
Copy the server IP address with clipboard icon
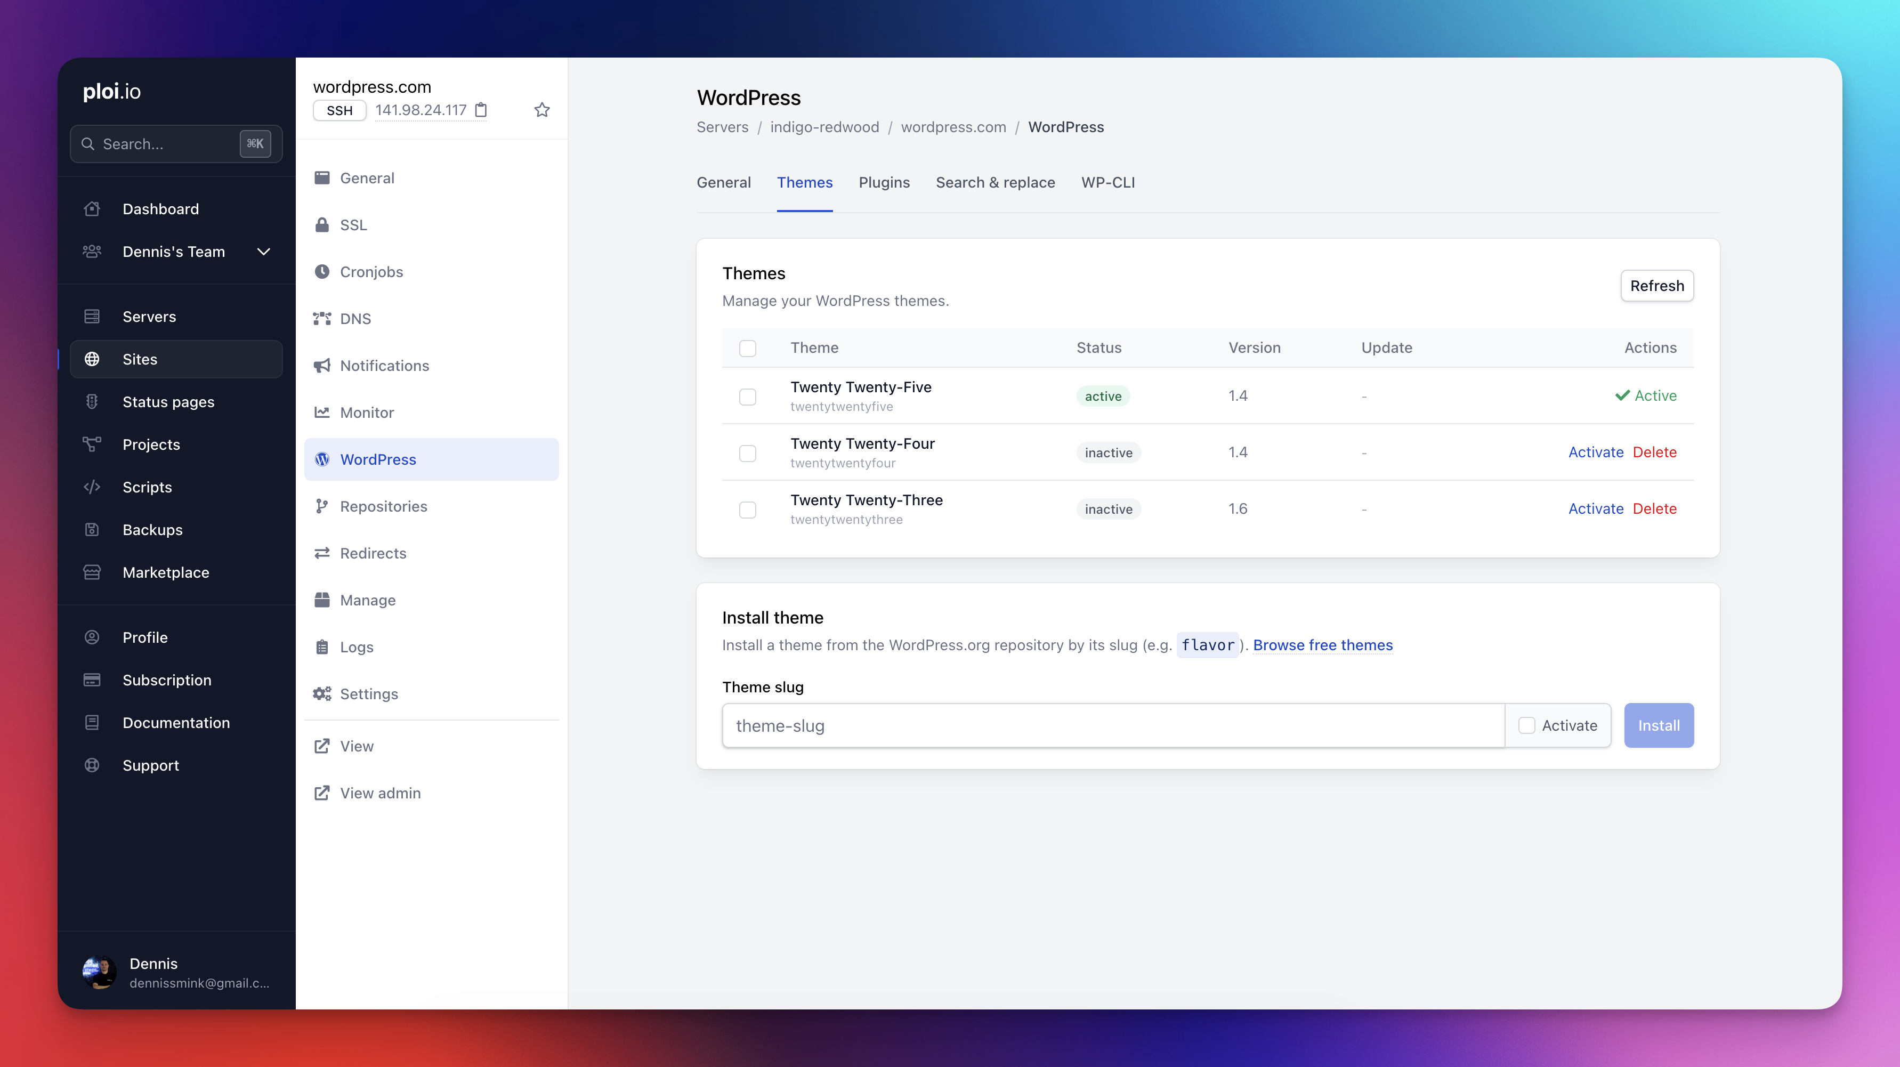[x=481, y=110]
